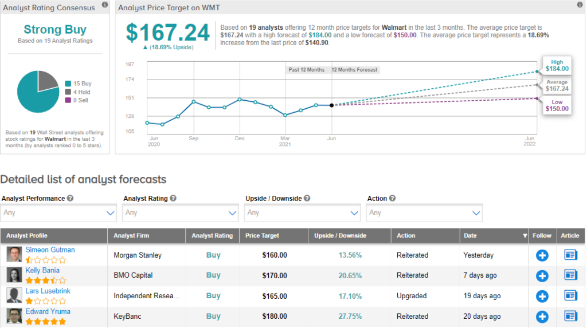The height and width of the screenshot is (328, 587).
Task: Click gray Hold legend swatch
Action: 68,92
